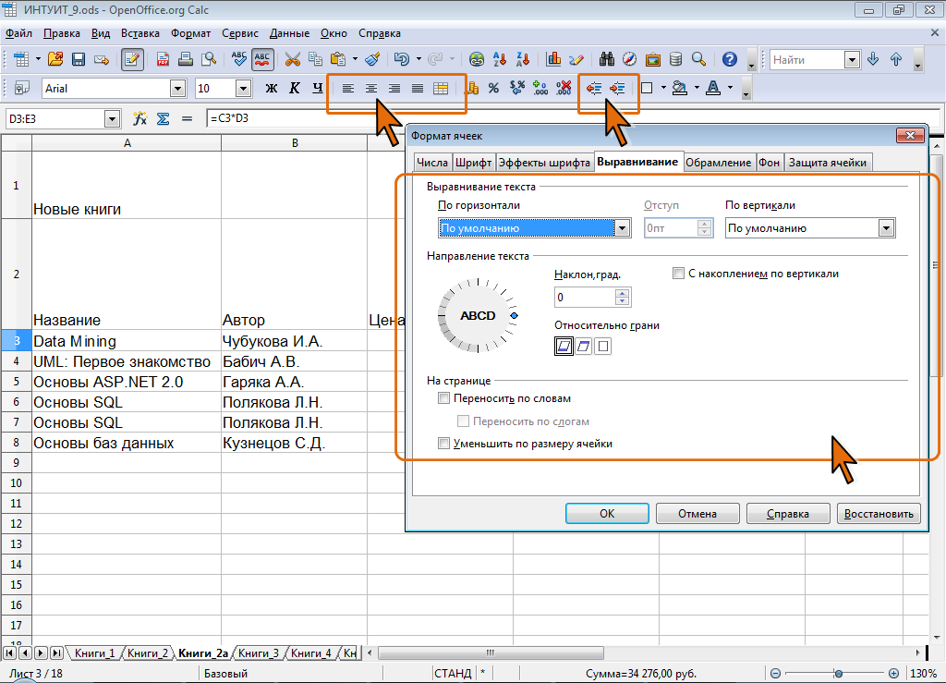Viewport: 946px width, 683px height.
Task: Open Find and Replace binoculars
Action: 606,59
